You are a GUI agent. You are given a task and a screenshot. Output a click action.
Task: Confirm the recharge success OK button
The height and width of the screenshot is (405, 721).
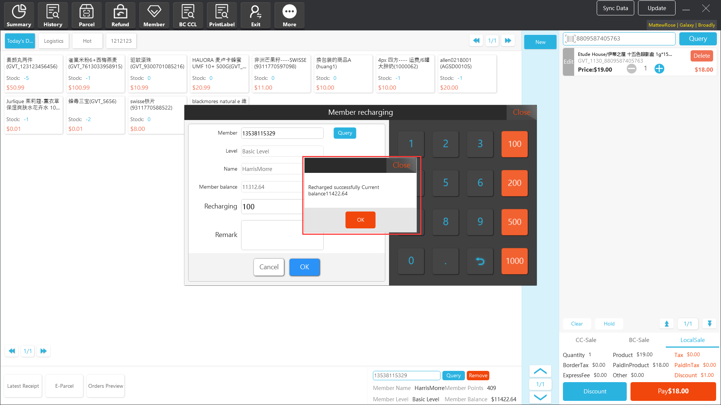(x=360, y=220)
